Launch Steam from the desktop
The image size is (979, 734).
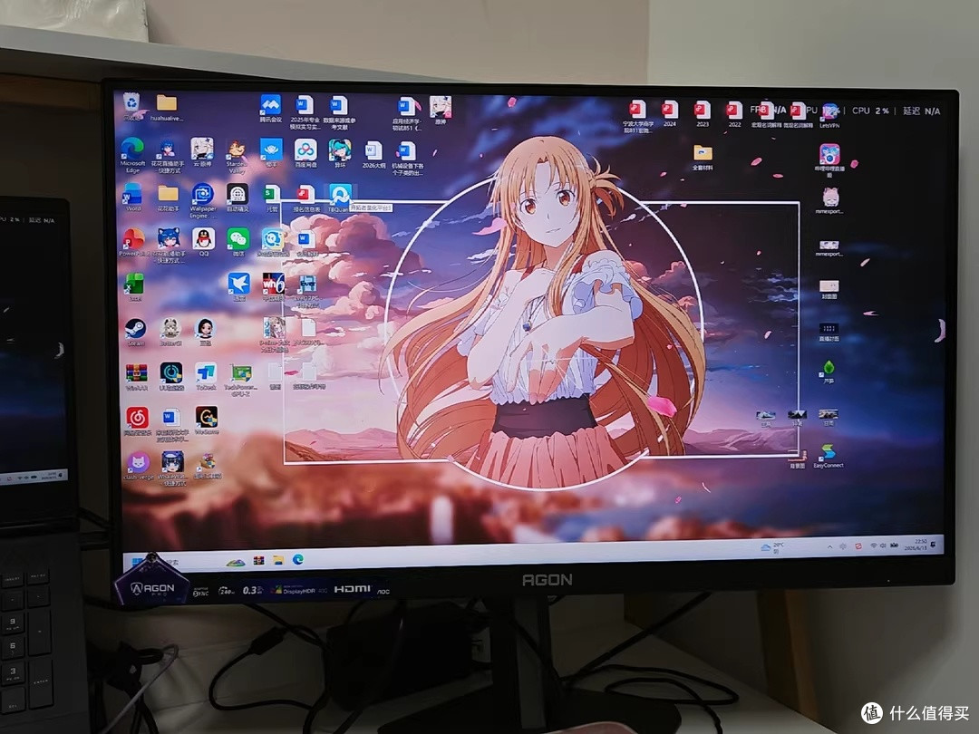pos(135,332)
